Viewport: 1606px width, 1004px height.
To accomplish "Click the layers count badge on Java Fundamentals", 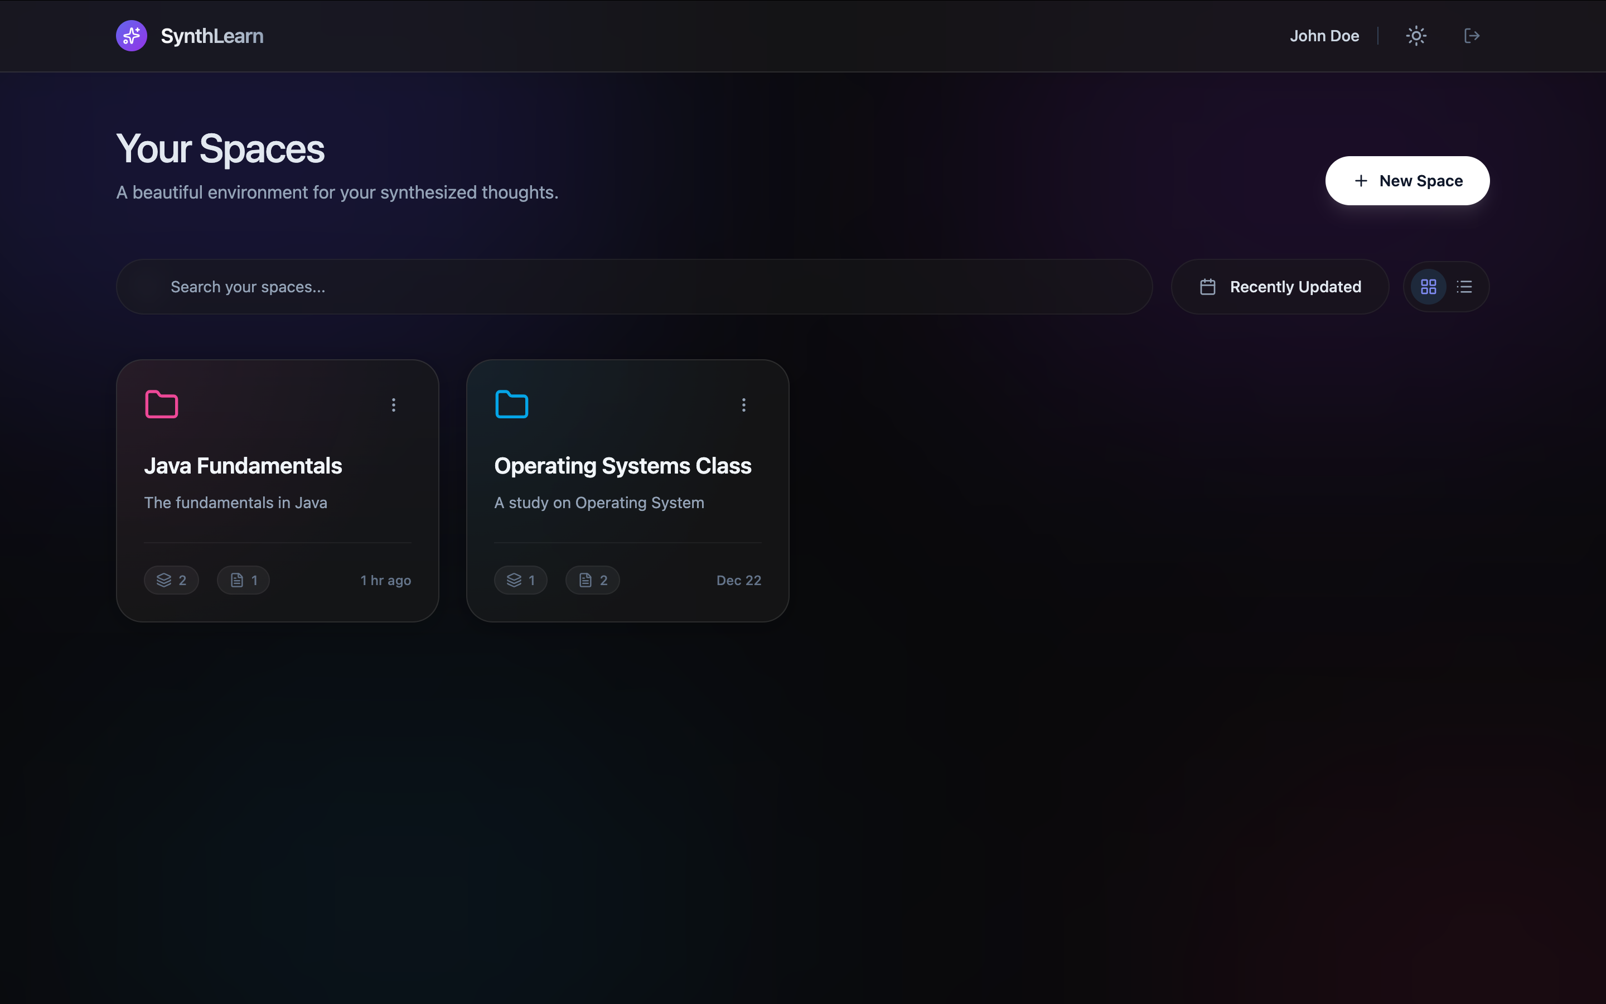I will click(x=171, y=580).
